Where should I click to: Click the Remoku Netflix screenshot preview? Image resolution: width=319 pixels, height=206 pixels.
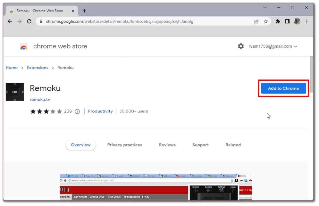pyautogui.click(x=156, y=187)
